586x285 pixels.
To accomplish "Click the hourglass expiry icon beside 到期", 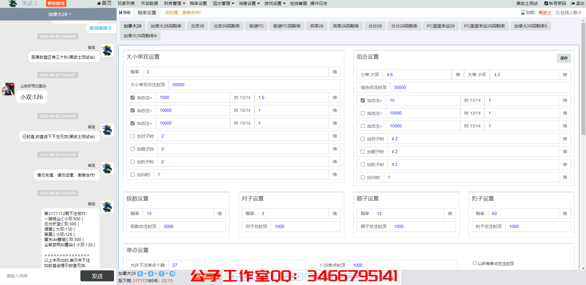I will [523, 13].
